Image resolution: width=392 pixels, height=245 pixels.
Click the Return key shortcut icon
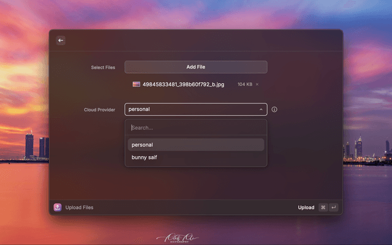pos(334,208)
